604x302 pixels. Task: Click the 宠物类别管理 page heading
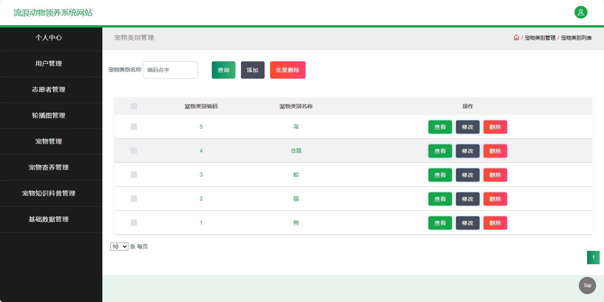point(134,38)
